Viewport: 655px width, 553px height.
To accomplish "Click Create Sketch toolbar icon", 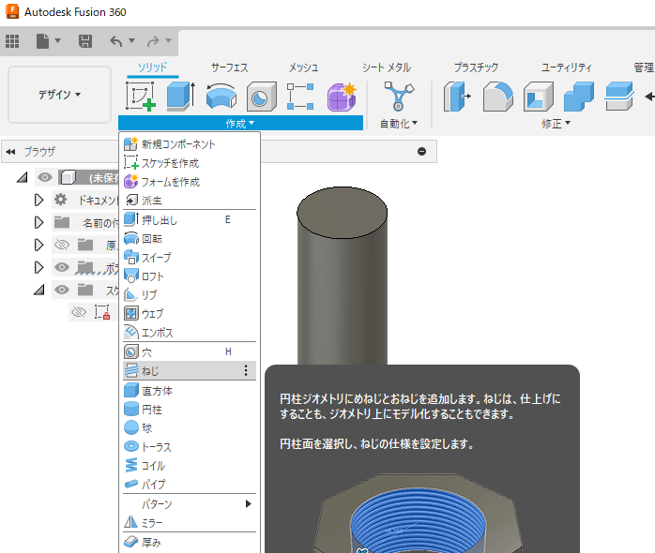I will [x=141, y=97].
